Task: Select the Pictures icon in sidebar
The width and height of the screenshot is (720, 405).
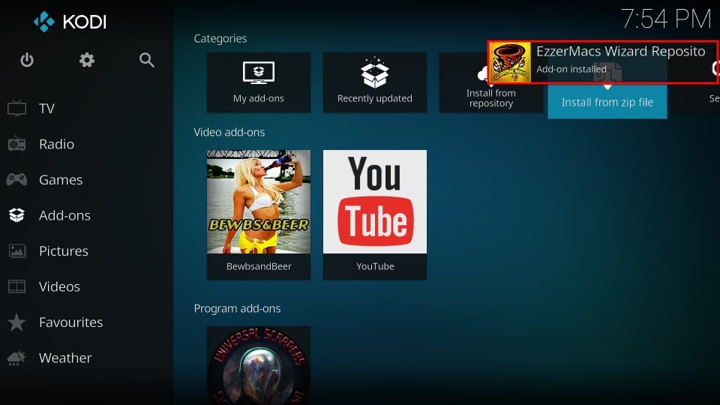Action: (17, 250)
